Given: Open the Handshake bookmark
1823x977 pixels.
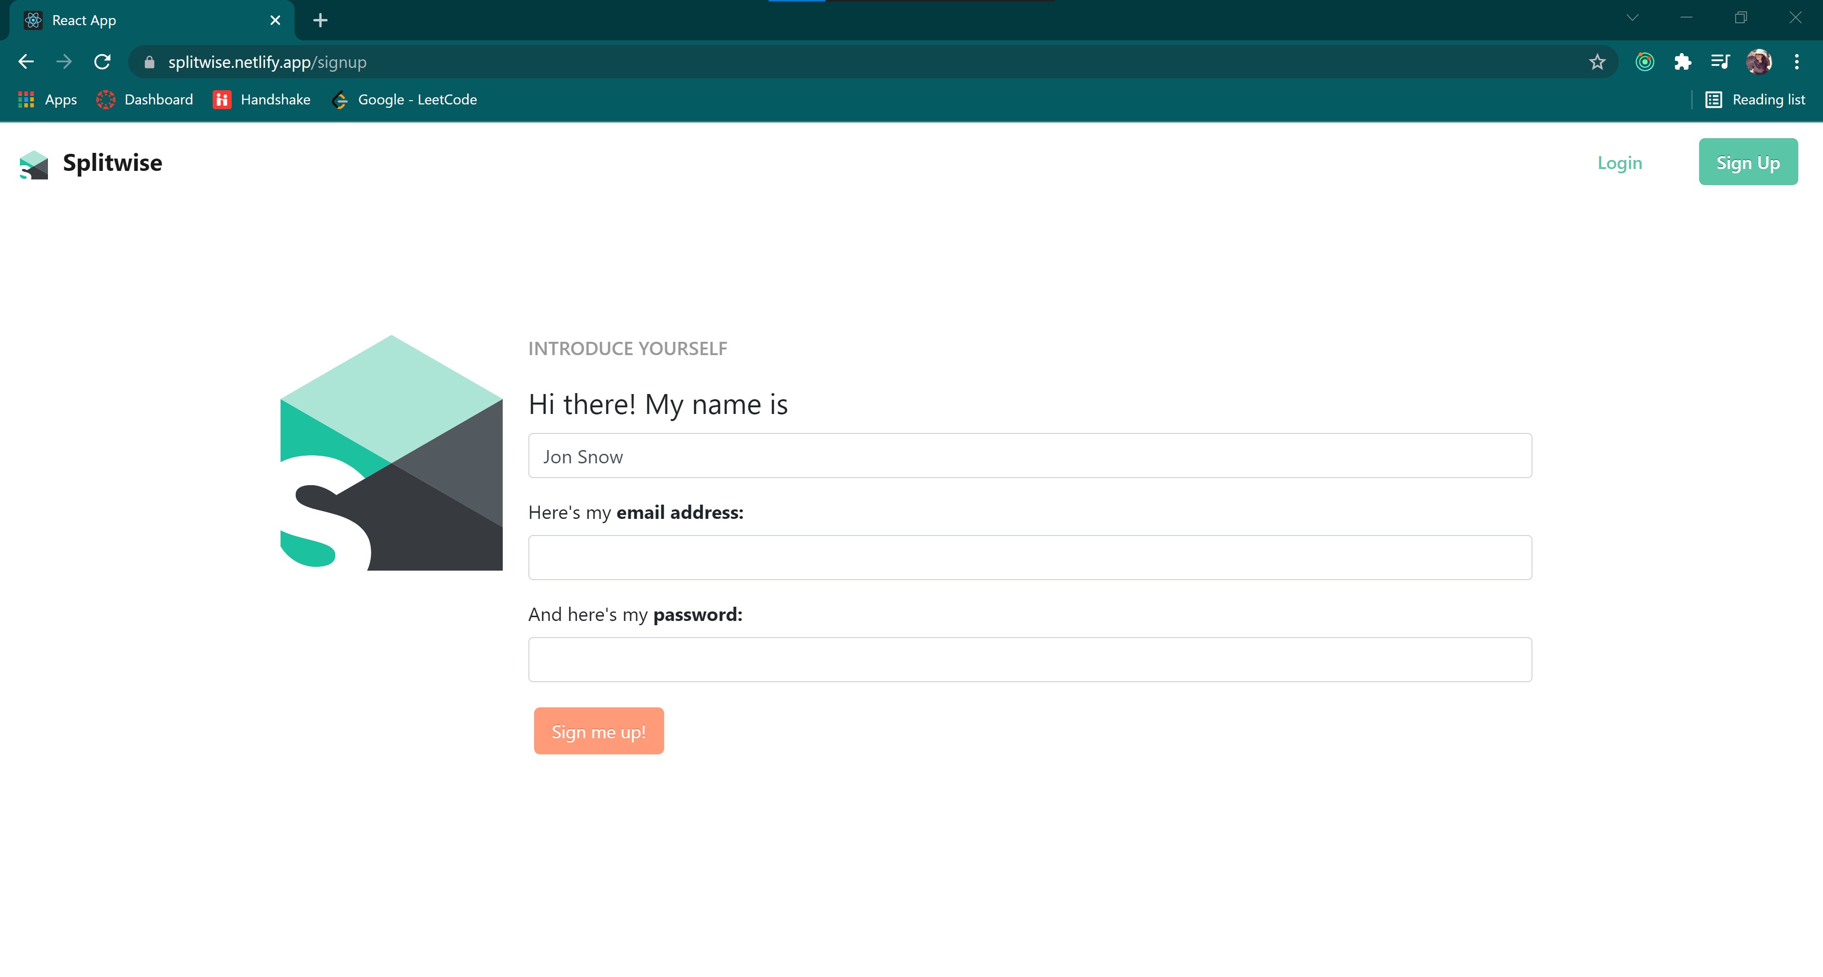Looking at the screenshot, I should (262, 100).
